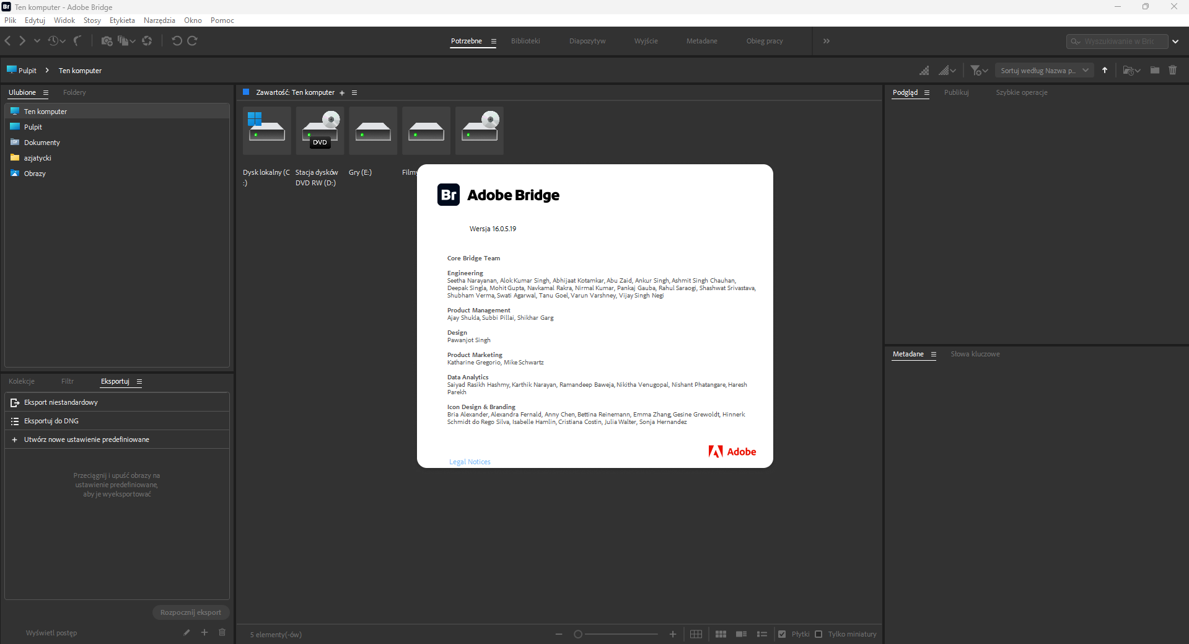Expand the chevron next to the search field
This screenshot has width=1189, height=644.
(1175, 42)
